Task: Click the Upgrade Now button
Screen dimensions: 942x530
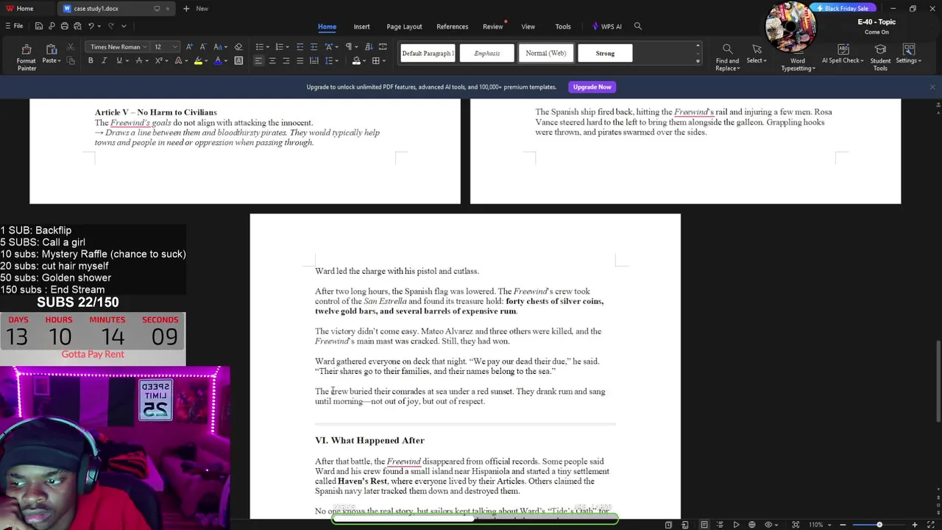Action: (x=592, y=87)
